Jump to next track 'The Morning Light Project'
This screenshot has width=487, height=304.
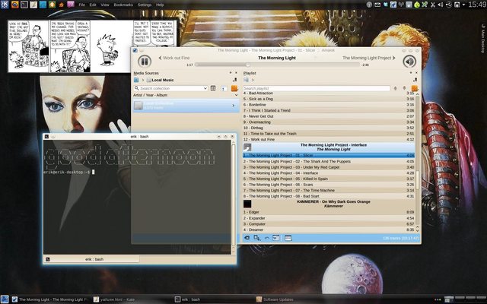[x=368, y=58]
